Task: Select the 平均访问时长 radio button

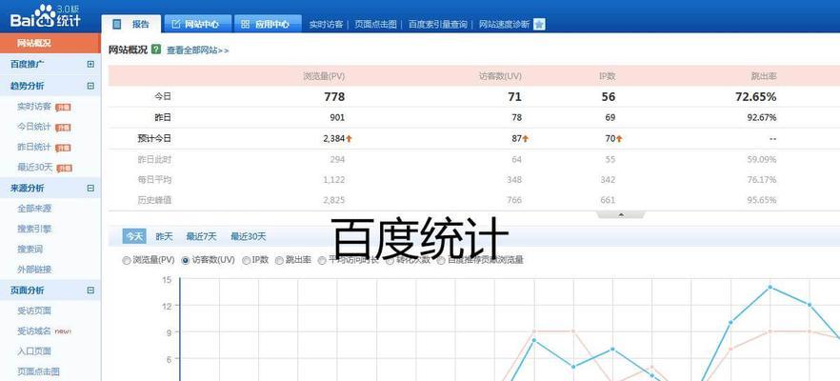Action: click(322, 260)
